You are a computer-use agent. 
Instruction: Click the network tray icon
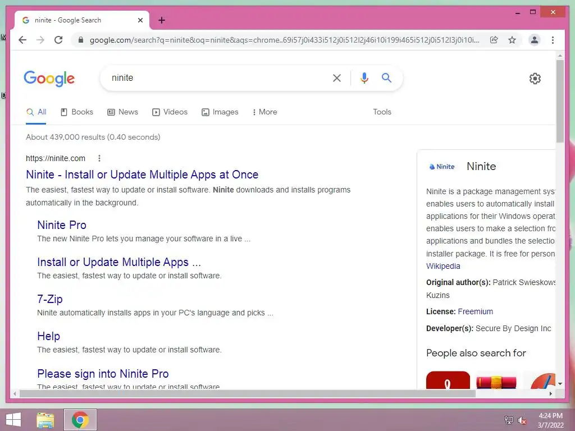(508, 420)
